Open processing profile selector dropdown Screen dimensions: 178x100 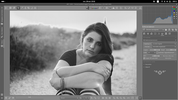click(155, 30)
